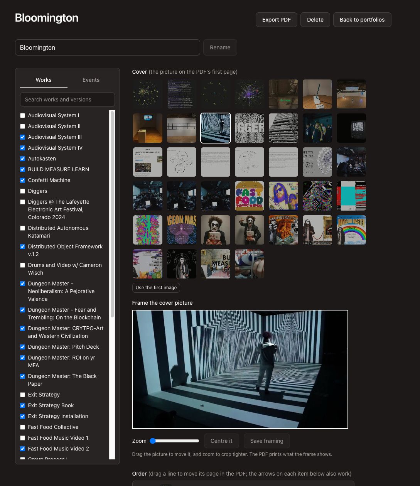The width and height of the screenshot is (420, 486).
Task: Click the works list scrollbar
Action: pos(112,214)
